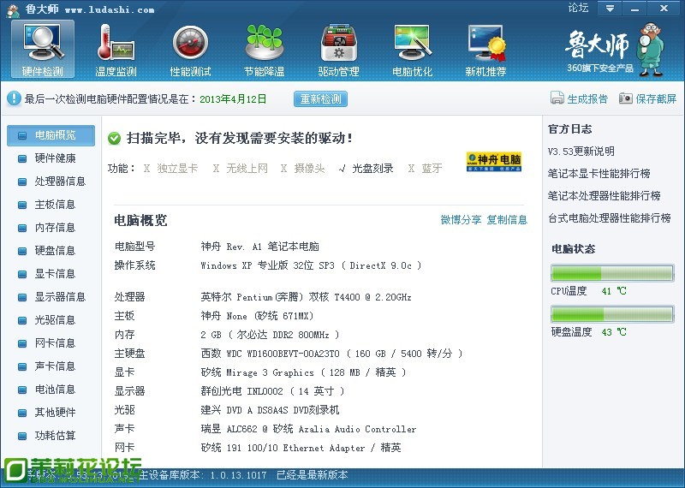Click the 群创光电 INL0002 display text

(272, 391)
